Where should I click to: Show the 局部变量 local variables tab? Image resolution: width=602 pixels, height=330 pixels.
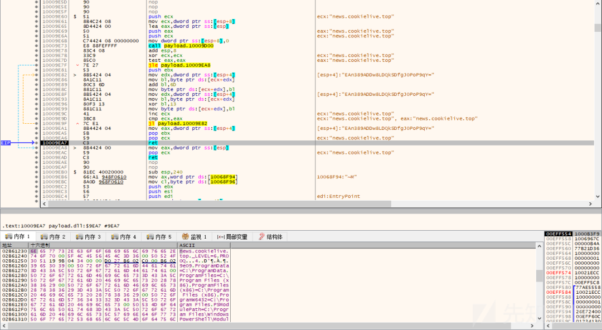(232, 237)
